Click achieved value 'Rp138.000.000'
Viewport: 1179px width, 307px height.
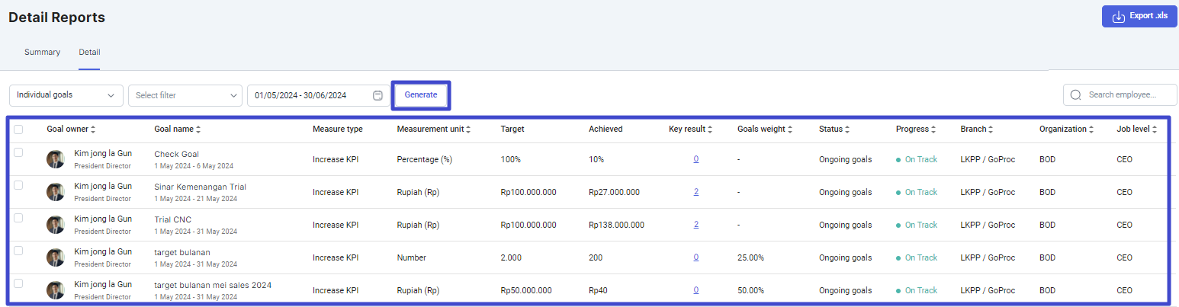616,225
